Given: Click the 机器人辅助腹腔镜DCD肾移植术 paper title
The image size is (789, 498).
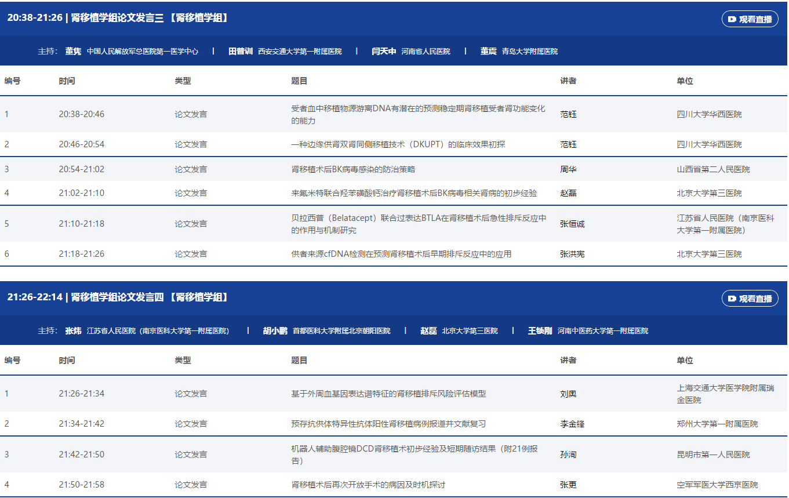Looking at the screenshot, I should pos(414,455).
